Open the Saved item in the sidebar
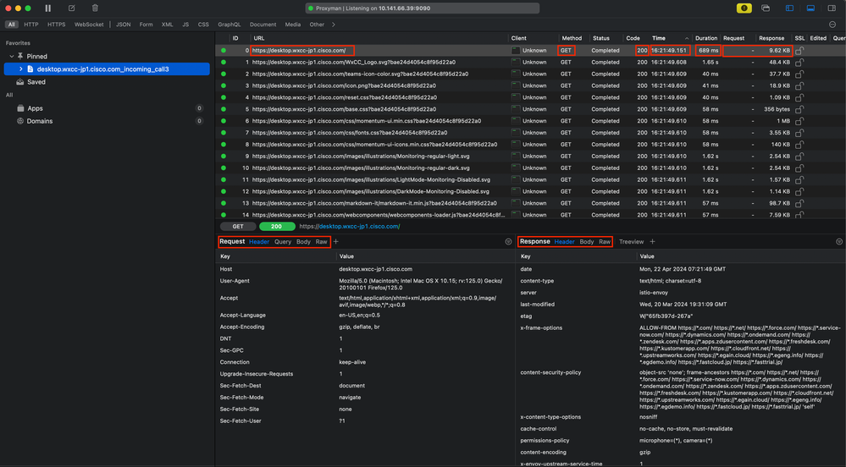846x467 pixels. pyautogui.click(x=36, y=82)
